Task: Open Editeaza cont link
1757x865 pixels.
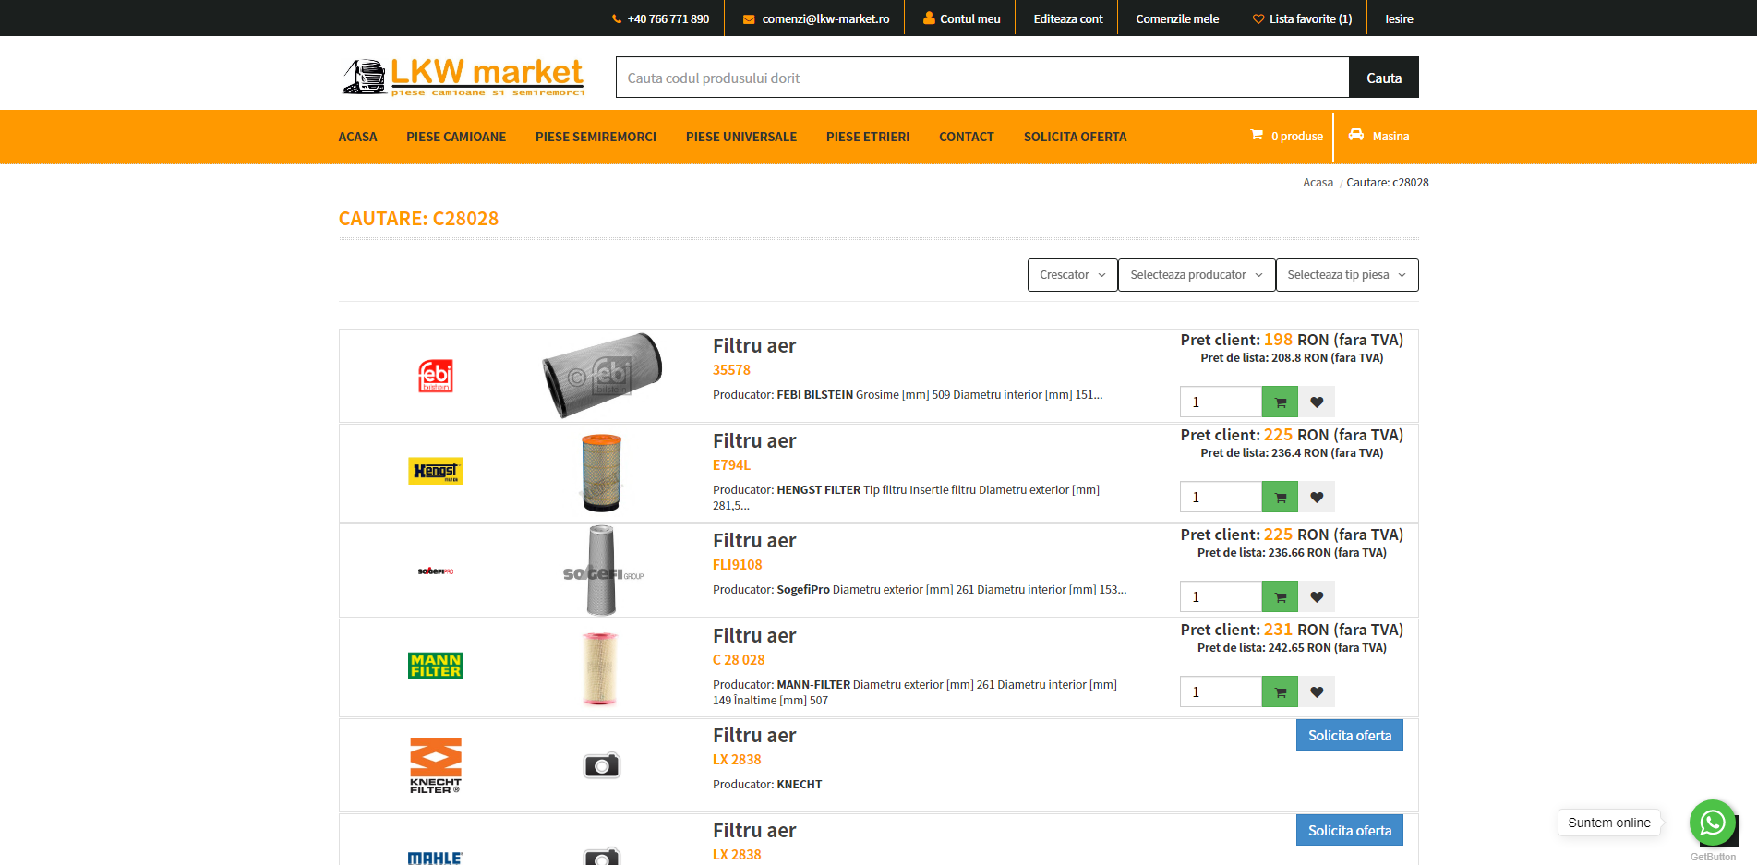Action: [1068, 18]
